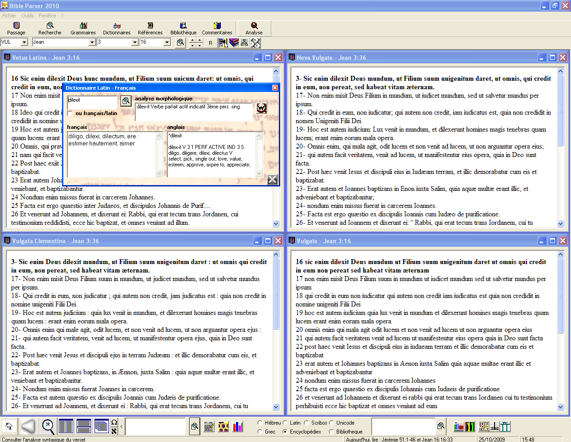The width and height of the screenshot is (571, 442).
Task: Click the colored bar chart icon
Action: [238, 427]
